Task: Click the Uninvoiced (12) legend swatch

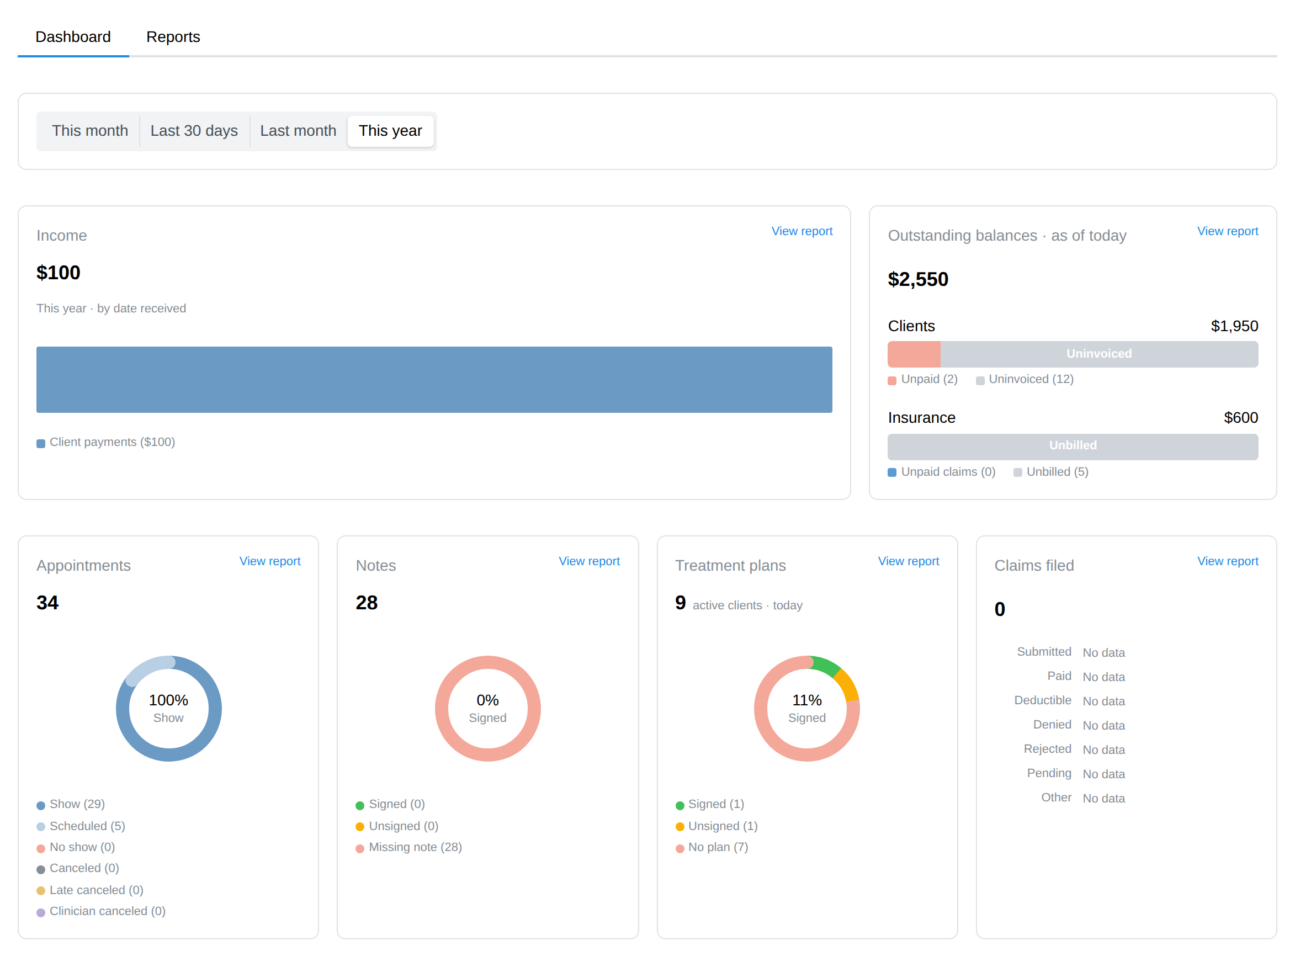Action: (980, 381)
